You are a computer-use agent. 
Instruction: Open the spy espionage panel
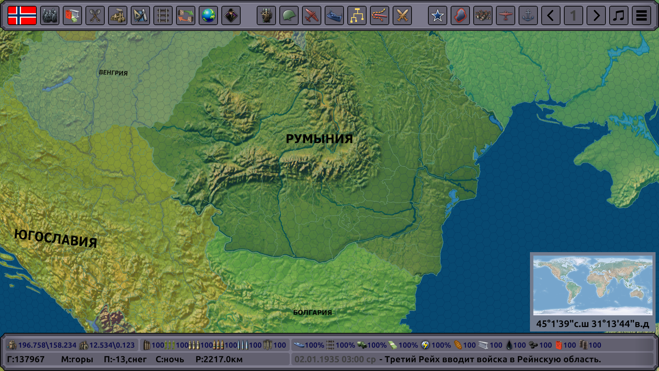point(231,15)
